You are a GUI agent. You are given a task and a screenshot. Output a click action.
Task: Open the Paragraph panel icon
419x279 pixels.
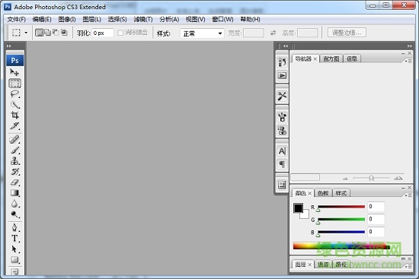282,164
